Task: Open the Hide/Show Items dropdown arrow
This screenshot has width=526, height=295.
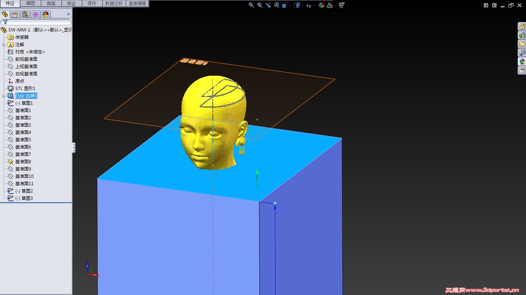Action: pos(314,5)
